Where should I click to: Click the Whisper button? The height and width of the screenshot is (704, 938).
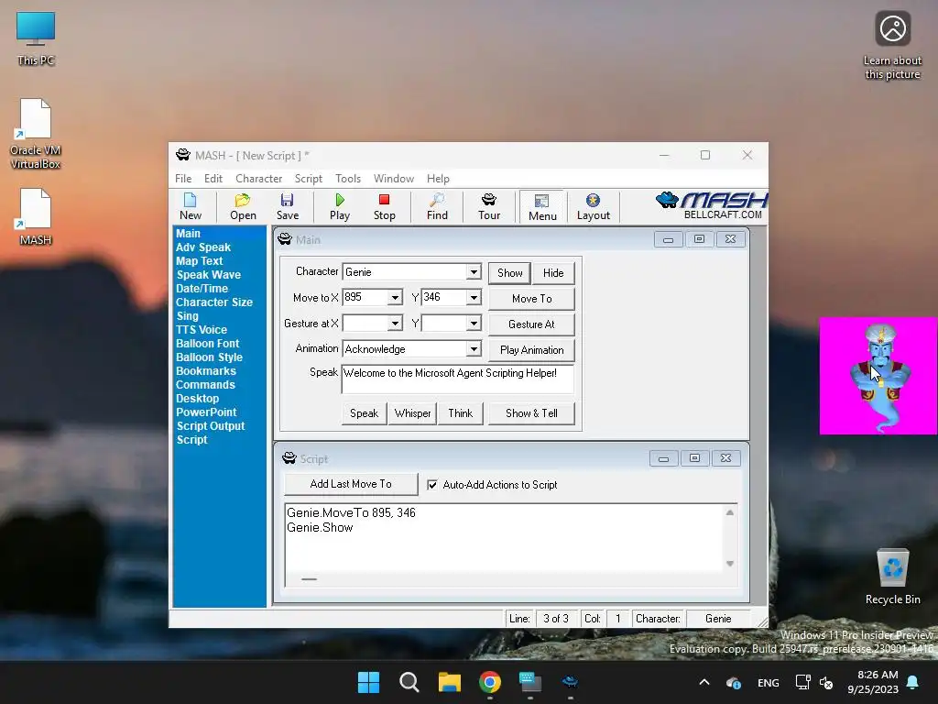pos(412,413)
